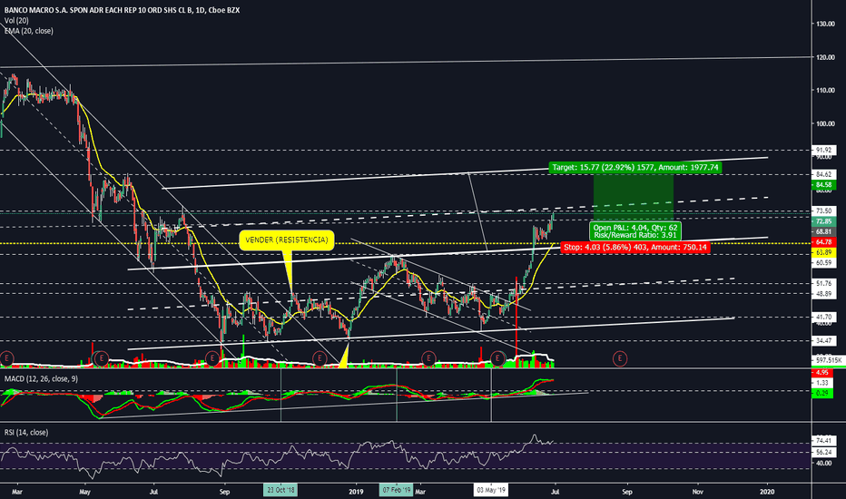Click the 74.41 RSI value label
This screenshot has height=499, width=846.
823,441
